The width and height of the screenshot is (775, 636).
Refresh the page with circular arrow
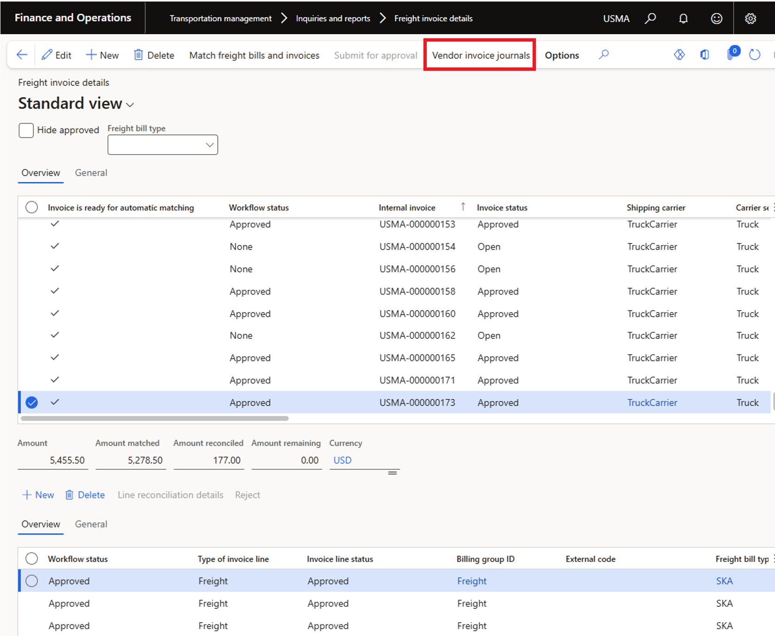(x=755, y=55)
